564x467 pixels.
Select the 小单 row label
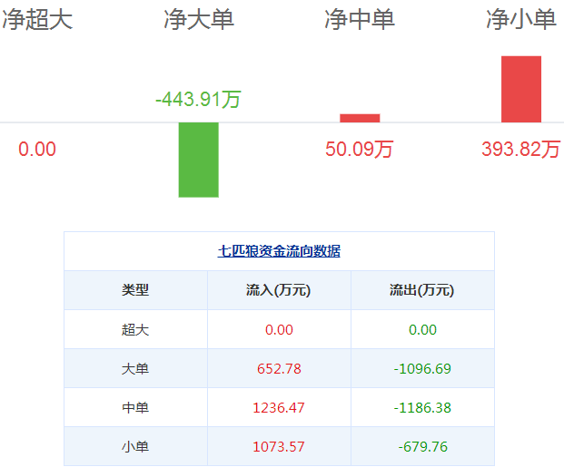coord(135,447)
